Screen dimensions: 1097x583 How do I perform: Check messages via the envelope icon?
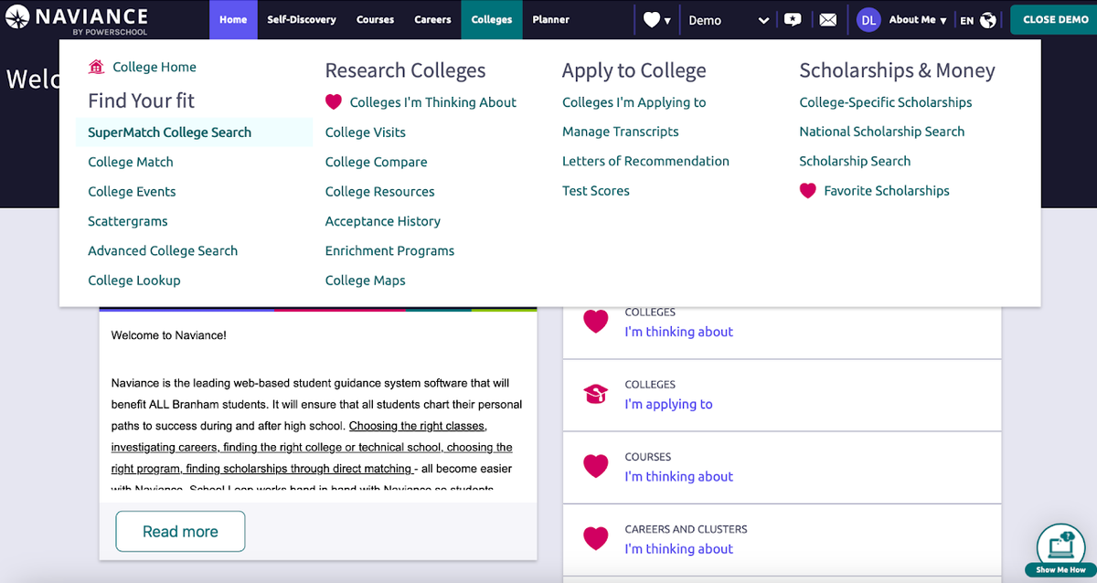828,18
